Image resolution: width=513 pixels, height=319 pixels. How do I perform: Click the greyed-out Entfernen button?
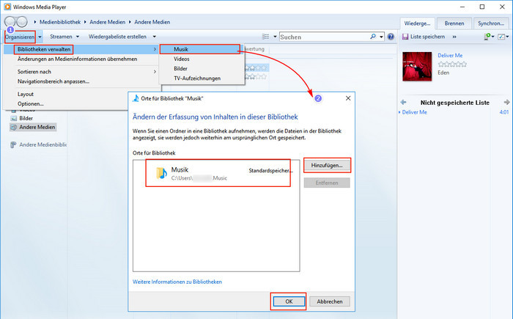[327, 183]
